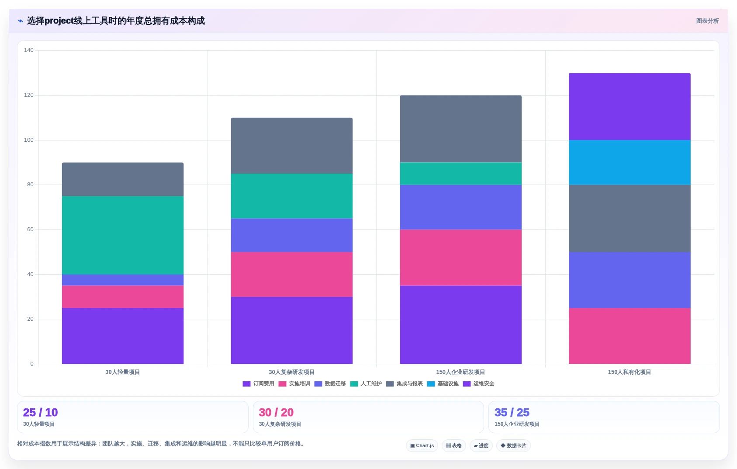This screenshot has height=469, width=737.
Task: Click the 100 y-axis tick label
Action: tap(29, 140)
